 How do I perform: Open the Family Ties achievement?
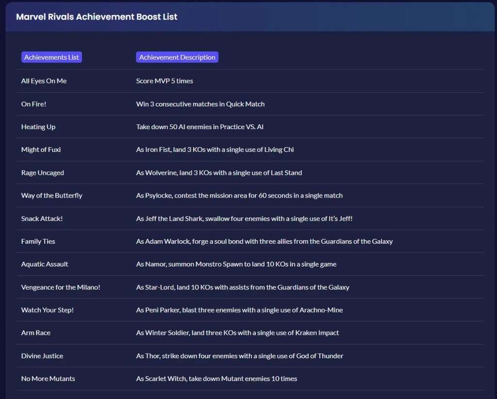[37, 241]
